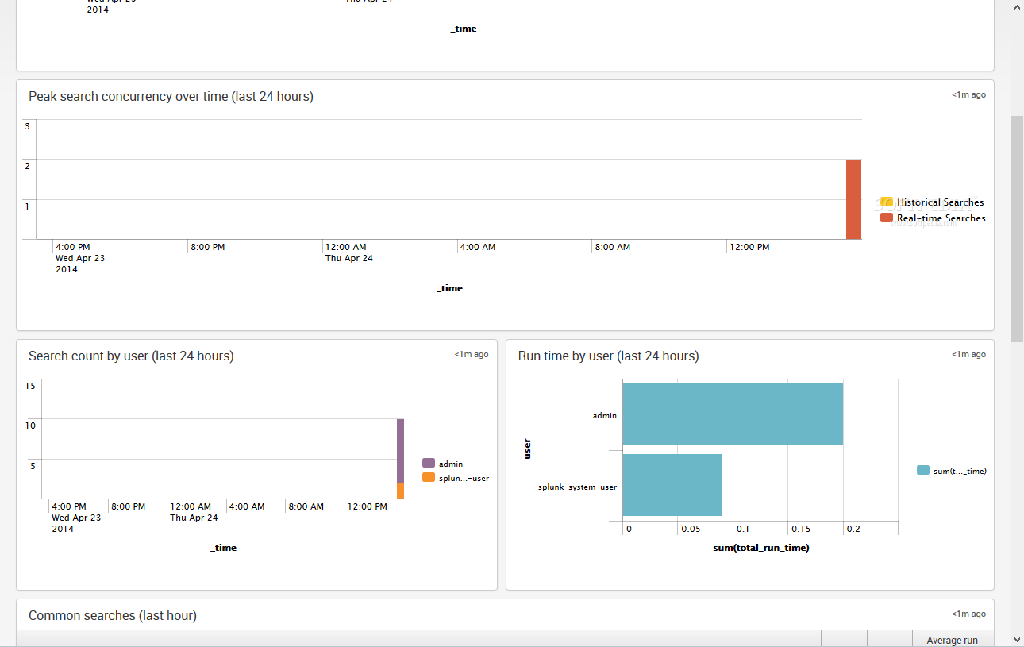
Task: Click the 'admin' y-axis label in run time chart
Action: click(x=605, y=415)
